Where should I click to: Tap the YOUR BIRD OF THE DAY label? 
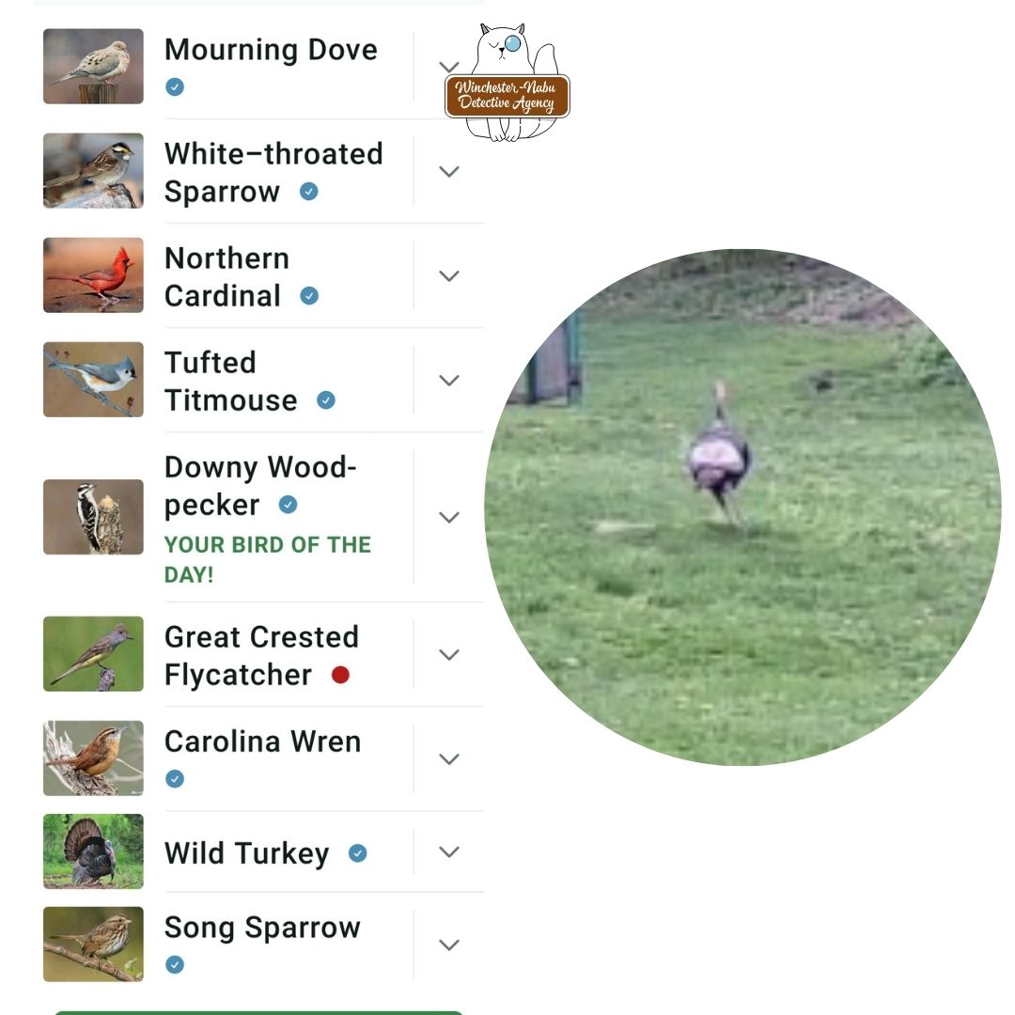[267, 559]
